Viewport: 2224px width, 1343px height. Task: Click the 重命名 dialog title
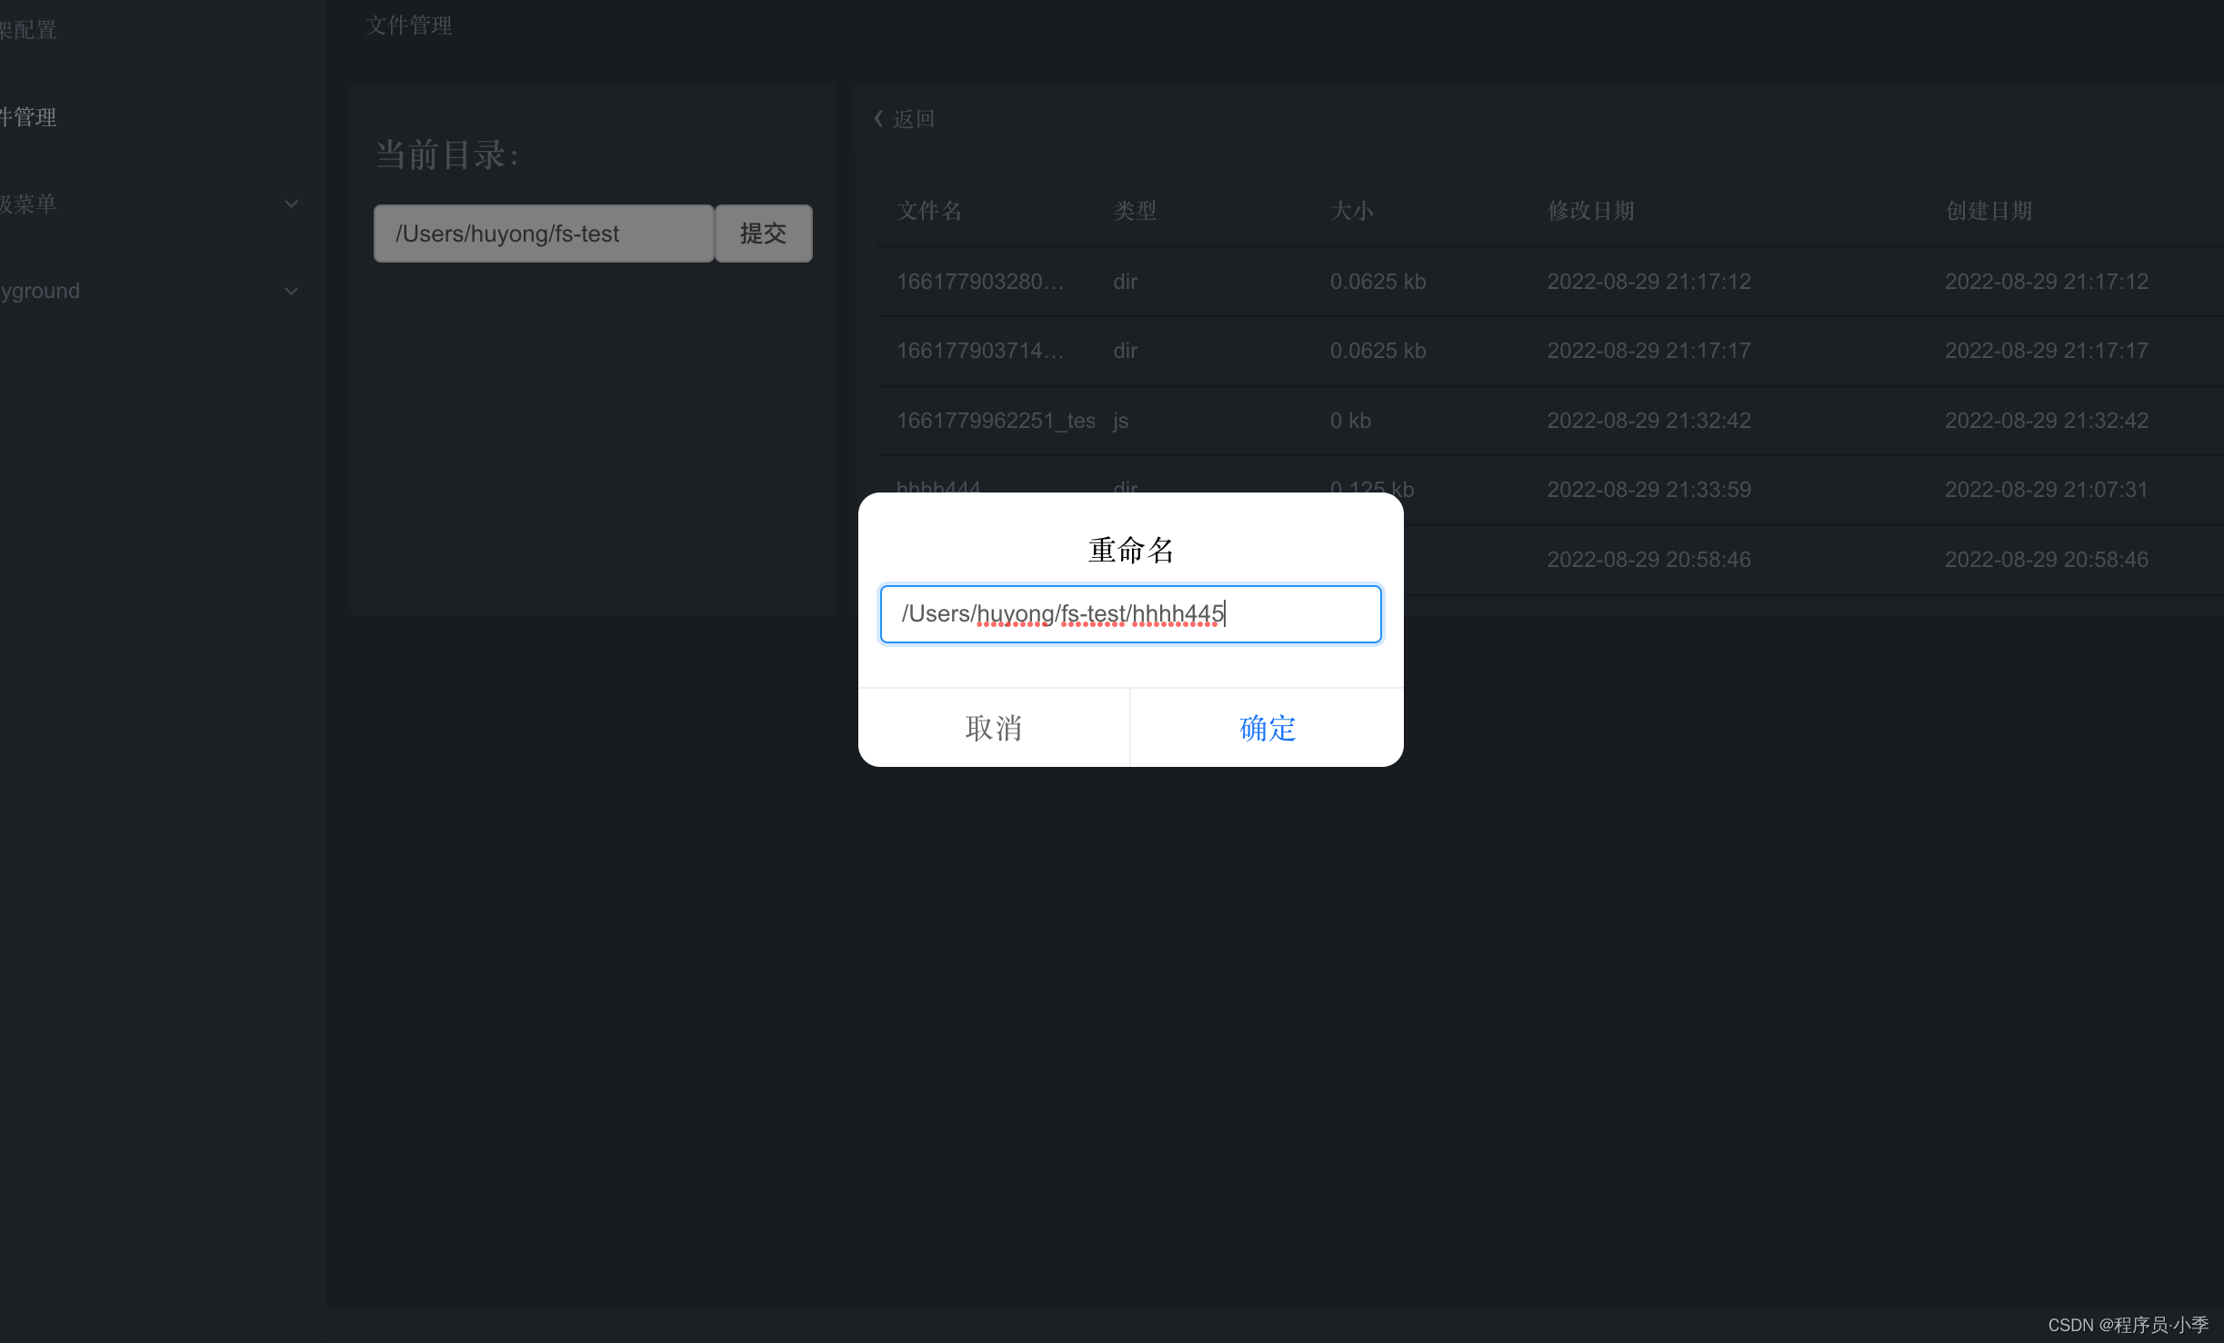pyautogui.click(x=1130, y=550)
